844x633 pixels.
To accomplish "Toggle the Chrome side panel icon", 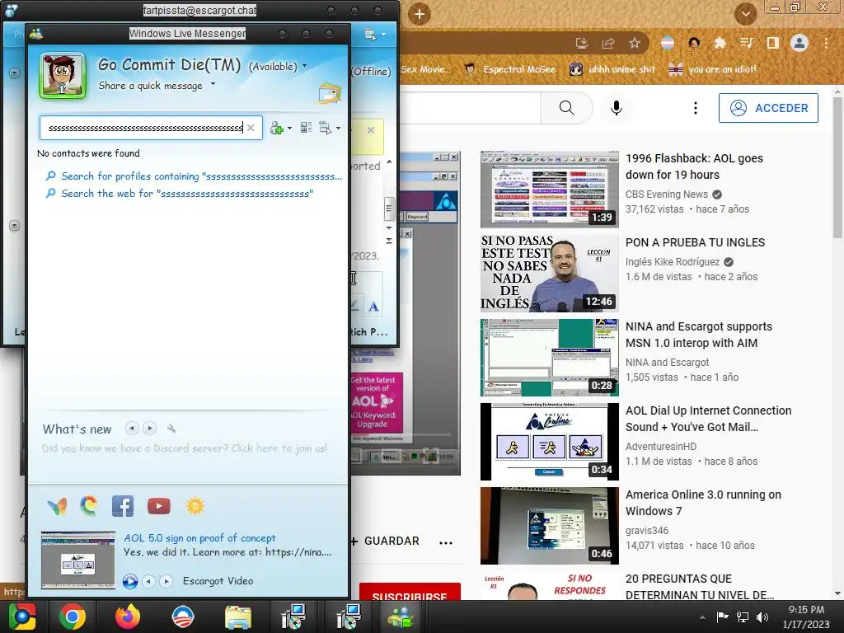I will click(773, 43).
